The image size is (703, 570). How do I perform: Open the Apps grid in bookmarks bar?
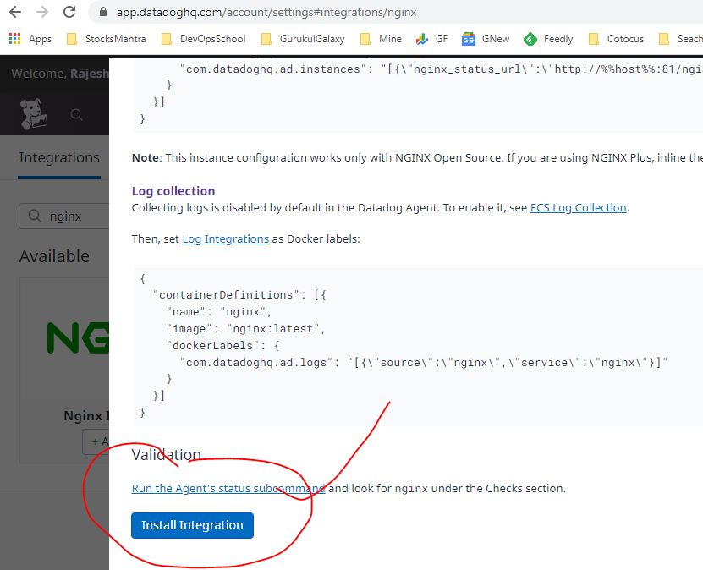click(x=30, y=39)
